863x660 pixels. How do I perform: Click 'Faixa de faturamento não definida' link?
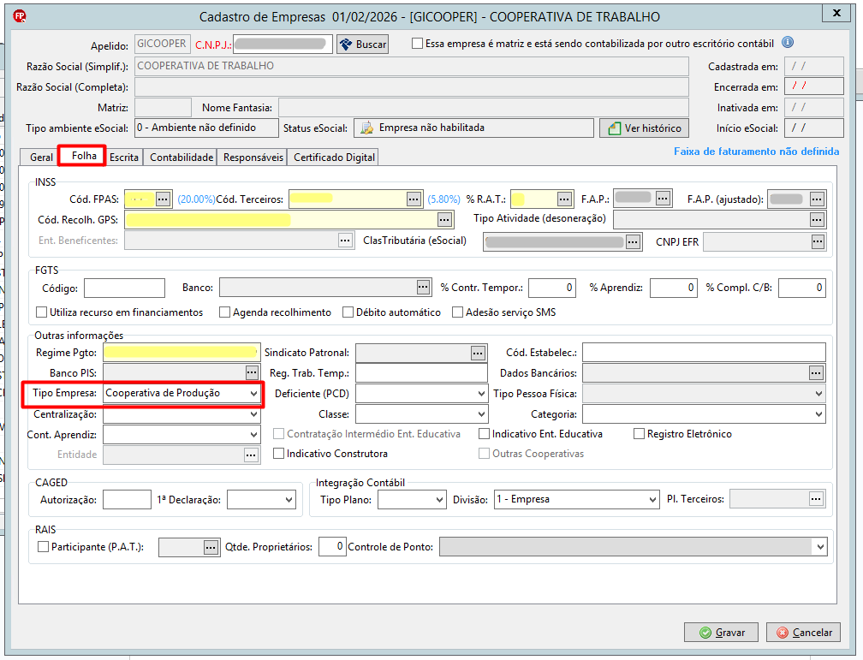[756, 152]
